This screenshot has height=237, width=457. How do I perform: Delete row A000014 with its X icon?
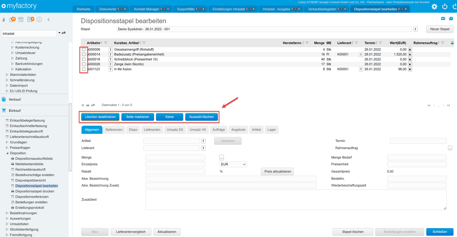410,55
